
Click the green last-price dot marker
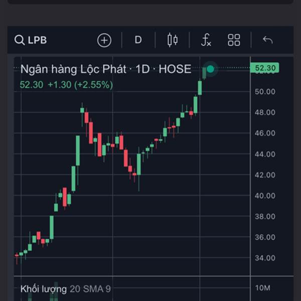211,69
